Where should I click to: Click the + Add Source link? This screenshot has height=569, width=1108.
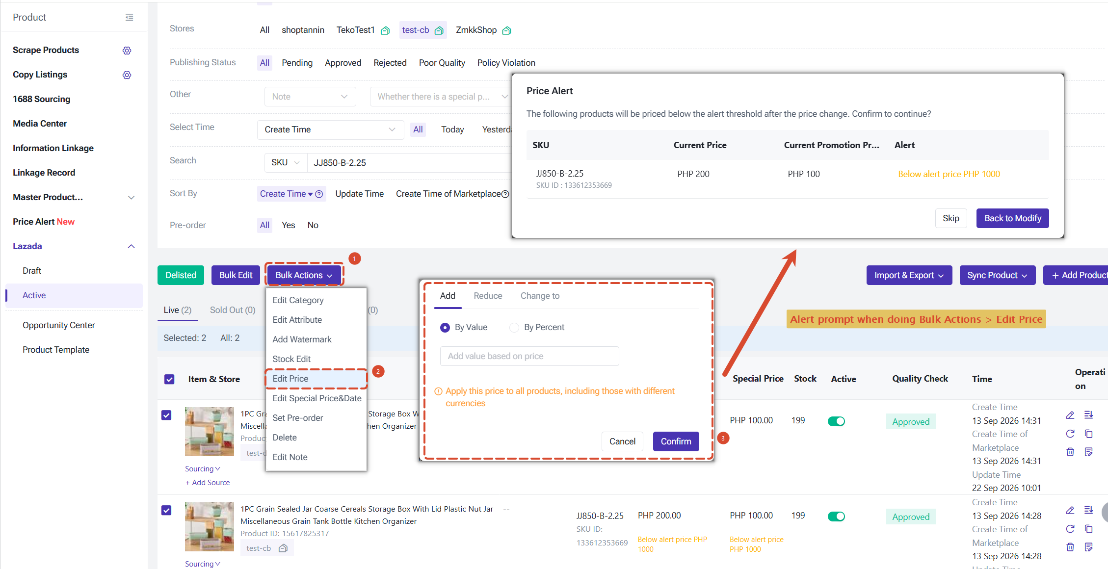click(x=208, y=483)
